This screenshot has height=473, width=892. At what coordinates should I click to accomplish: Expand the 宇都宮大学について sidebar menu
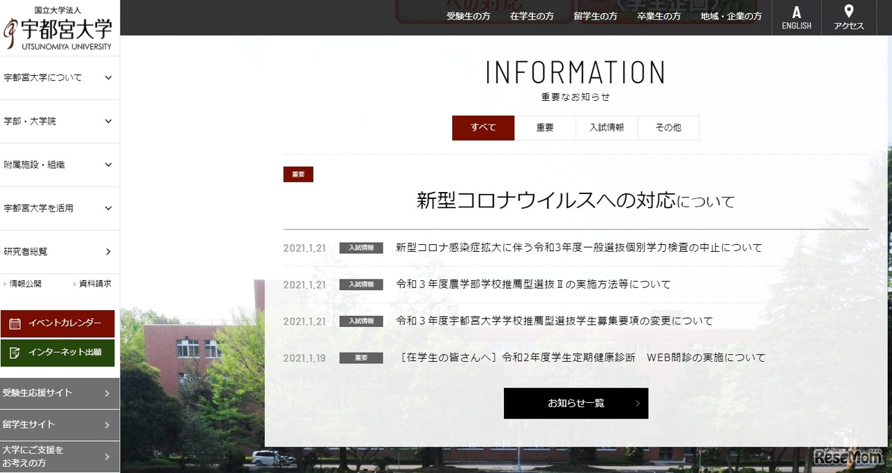point(59,78)
